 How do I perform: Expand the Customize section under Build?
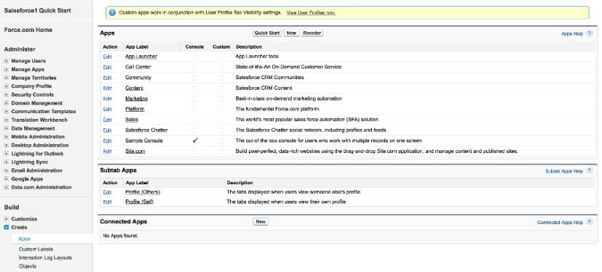point(6,219)
